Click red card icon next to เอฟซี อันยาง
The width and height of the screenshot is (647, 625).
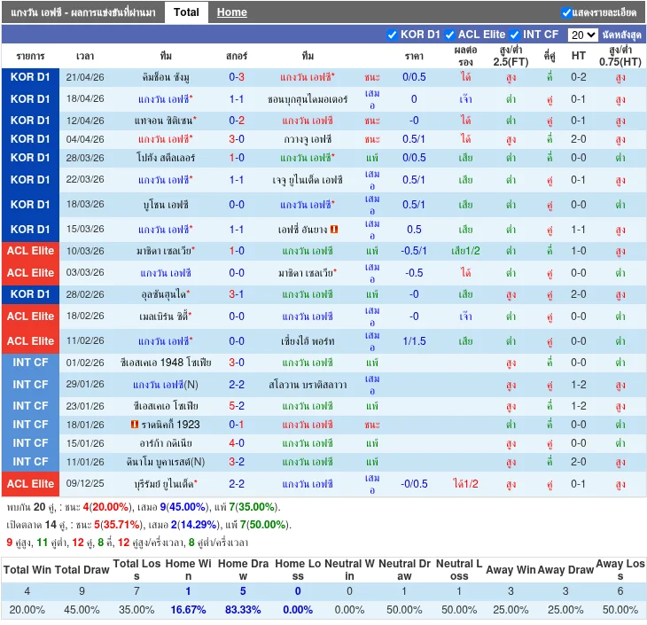click(x=334, y=229)
